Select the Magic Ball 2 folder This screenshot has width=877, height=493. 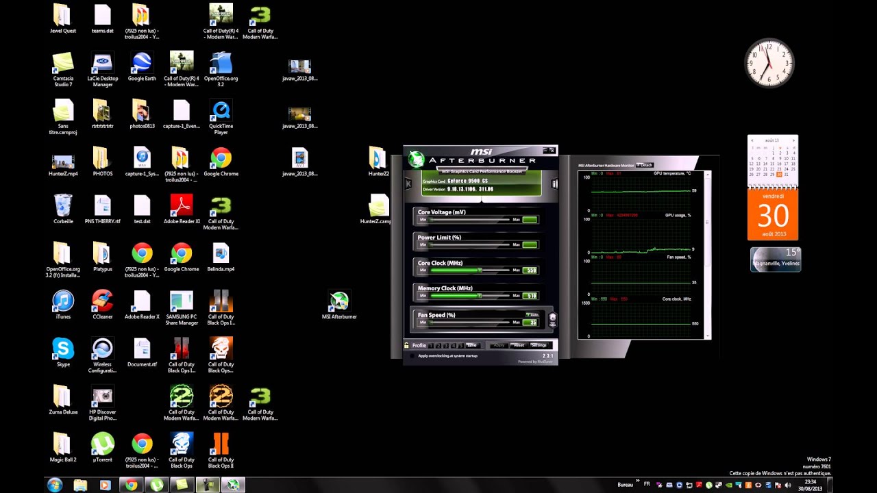click(63, 448)
